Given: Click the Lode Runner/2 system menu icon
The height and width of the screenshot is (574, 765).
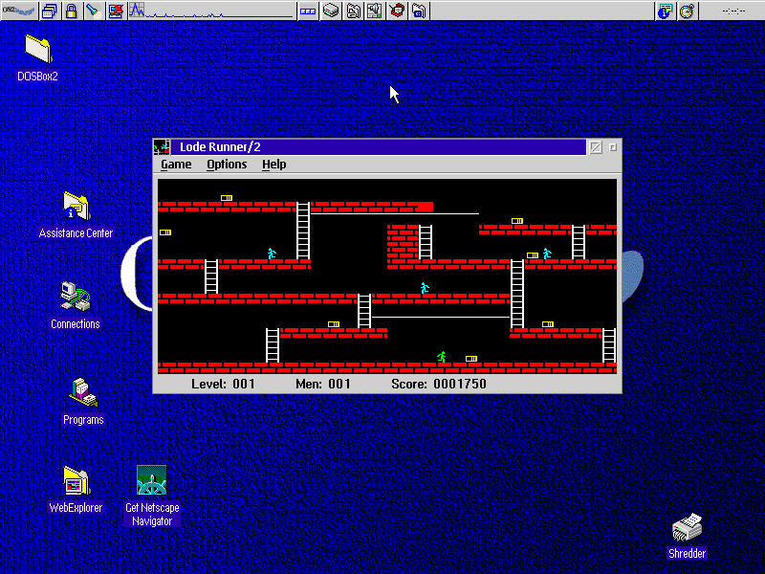Looking at the screenshot, I should pos(163,147).
